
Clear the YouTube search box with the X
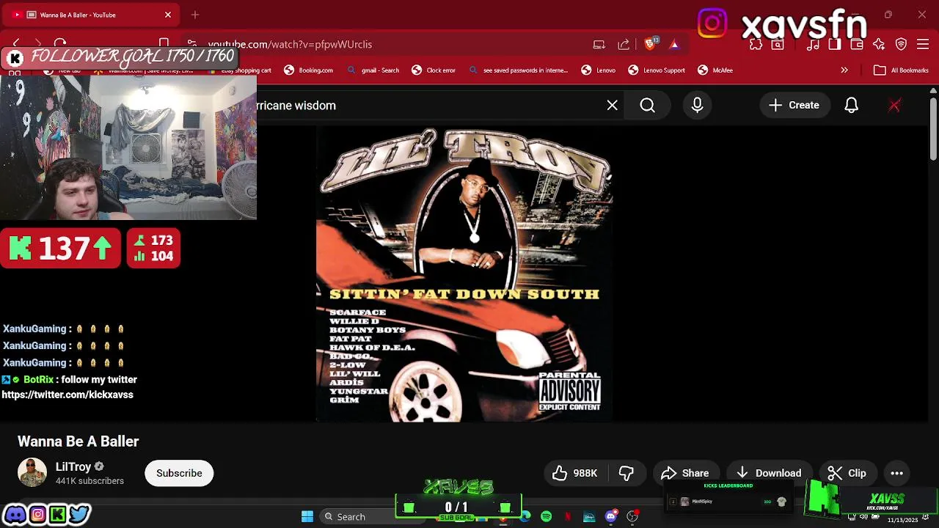613,106
